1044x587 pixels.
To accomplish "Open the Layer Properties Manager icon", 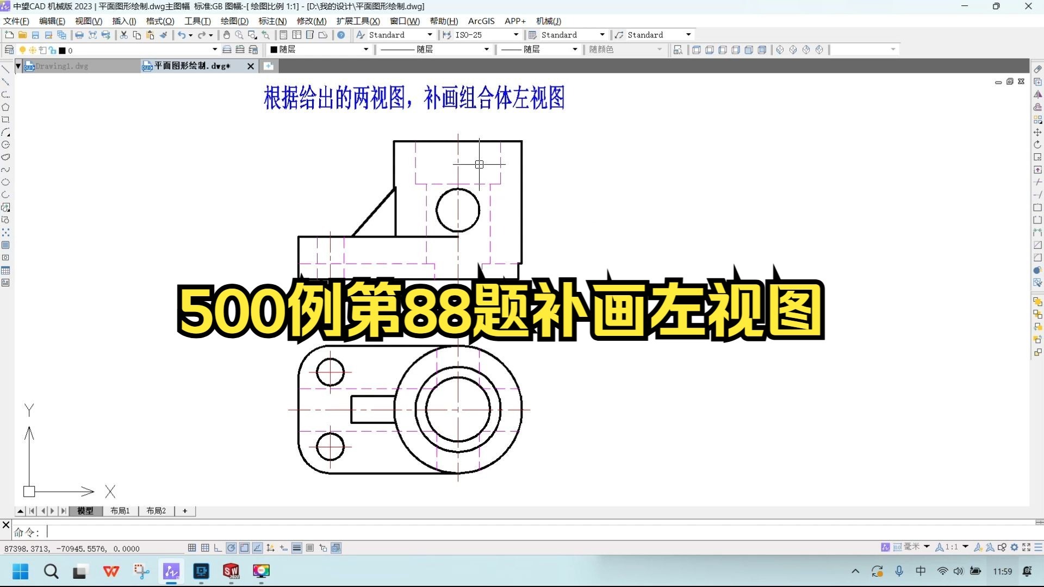I will [9, 49].
